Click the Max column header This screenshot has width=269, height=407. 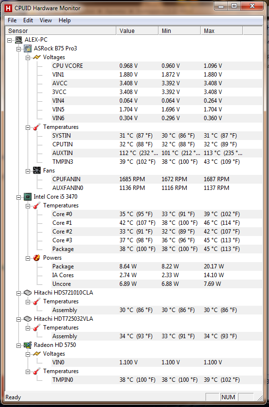click(x=222, y=31)
